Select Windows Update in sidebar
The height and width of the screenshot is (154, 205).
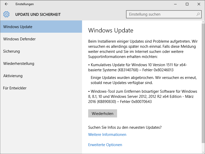tap(41, 27)
